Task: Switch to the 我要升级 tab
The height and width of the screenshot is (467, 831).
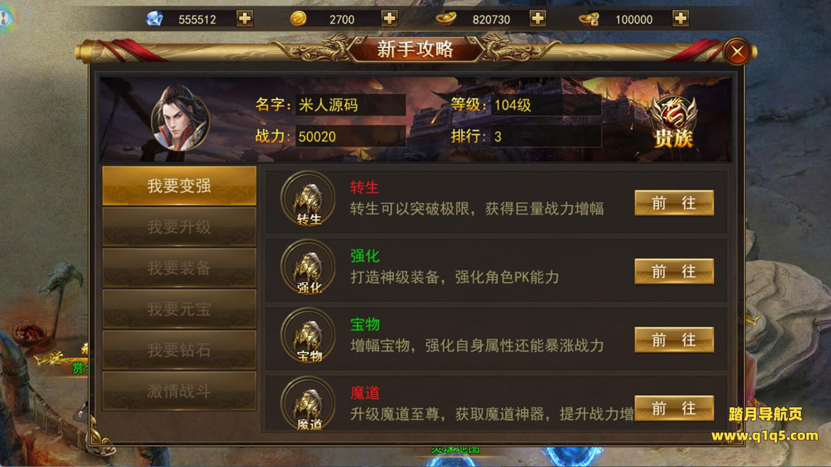Action: click(179, 227)
